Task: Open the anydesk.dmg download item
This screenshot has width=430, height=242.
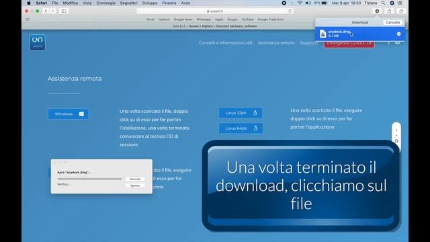Action: pos(360,34)
